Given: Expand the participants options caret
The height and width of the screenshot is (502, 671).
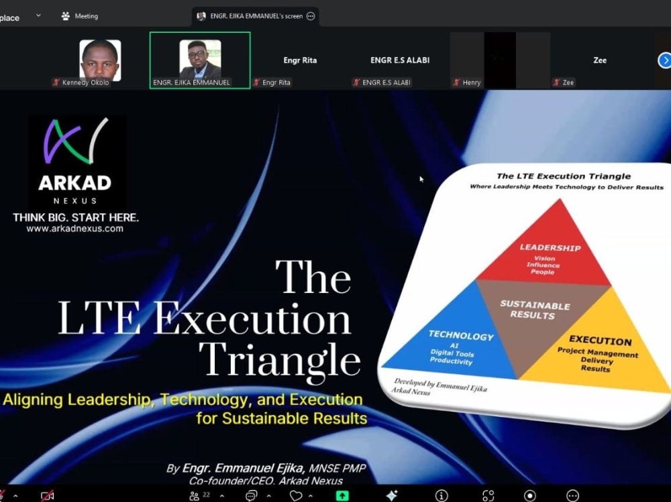Looking at the screenshot, I should coord(222,495).
